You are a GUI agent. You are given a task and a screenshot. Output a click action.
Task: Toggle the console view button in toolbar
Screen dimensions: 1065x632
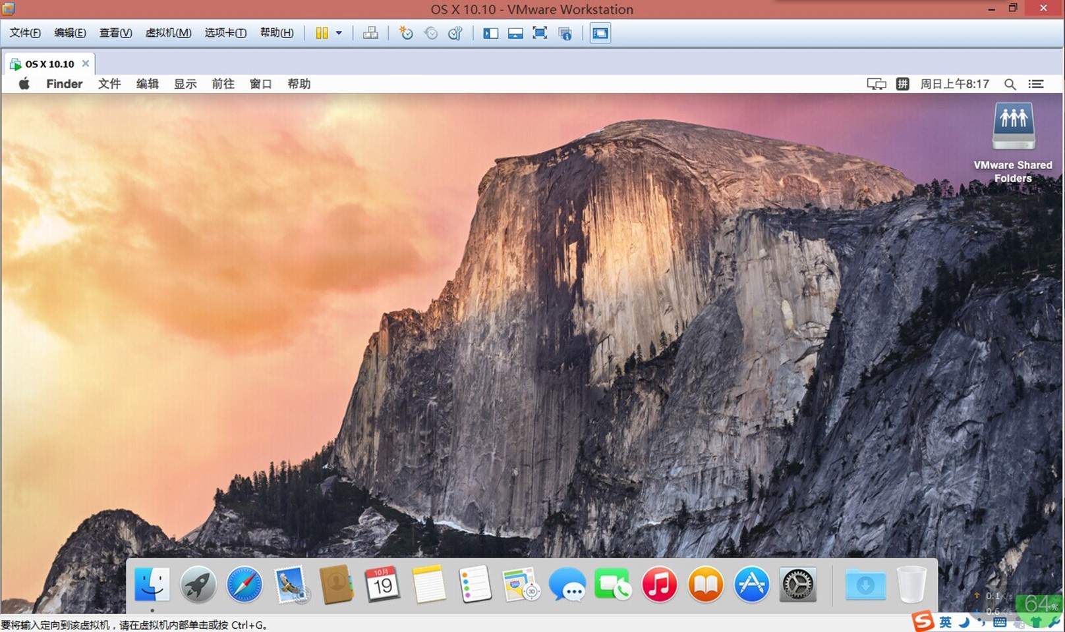(x=600, y=33)
